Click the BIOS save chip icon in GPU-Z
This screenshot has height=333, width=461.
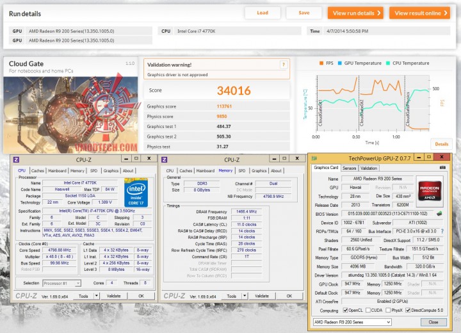(439, 213)
